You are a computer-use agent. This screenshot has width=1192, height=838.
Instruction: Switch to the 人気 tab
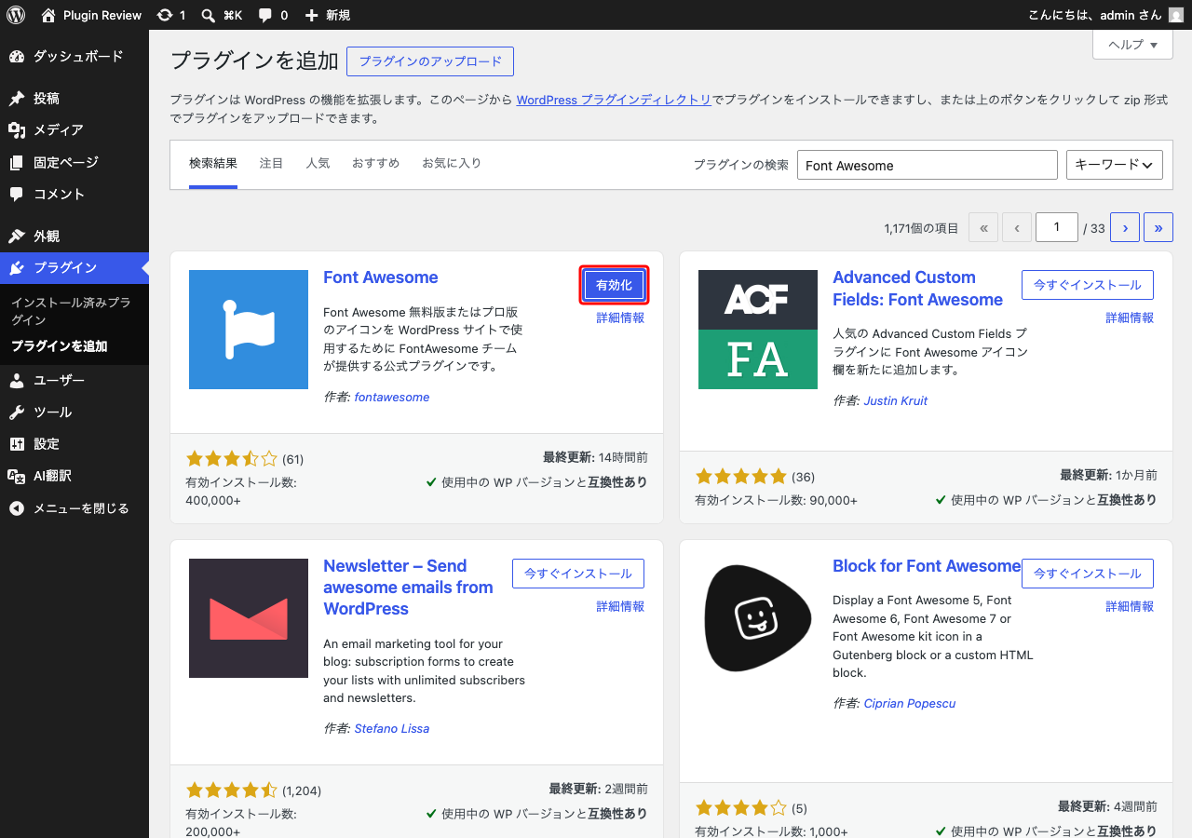[x=318, y=163]
